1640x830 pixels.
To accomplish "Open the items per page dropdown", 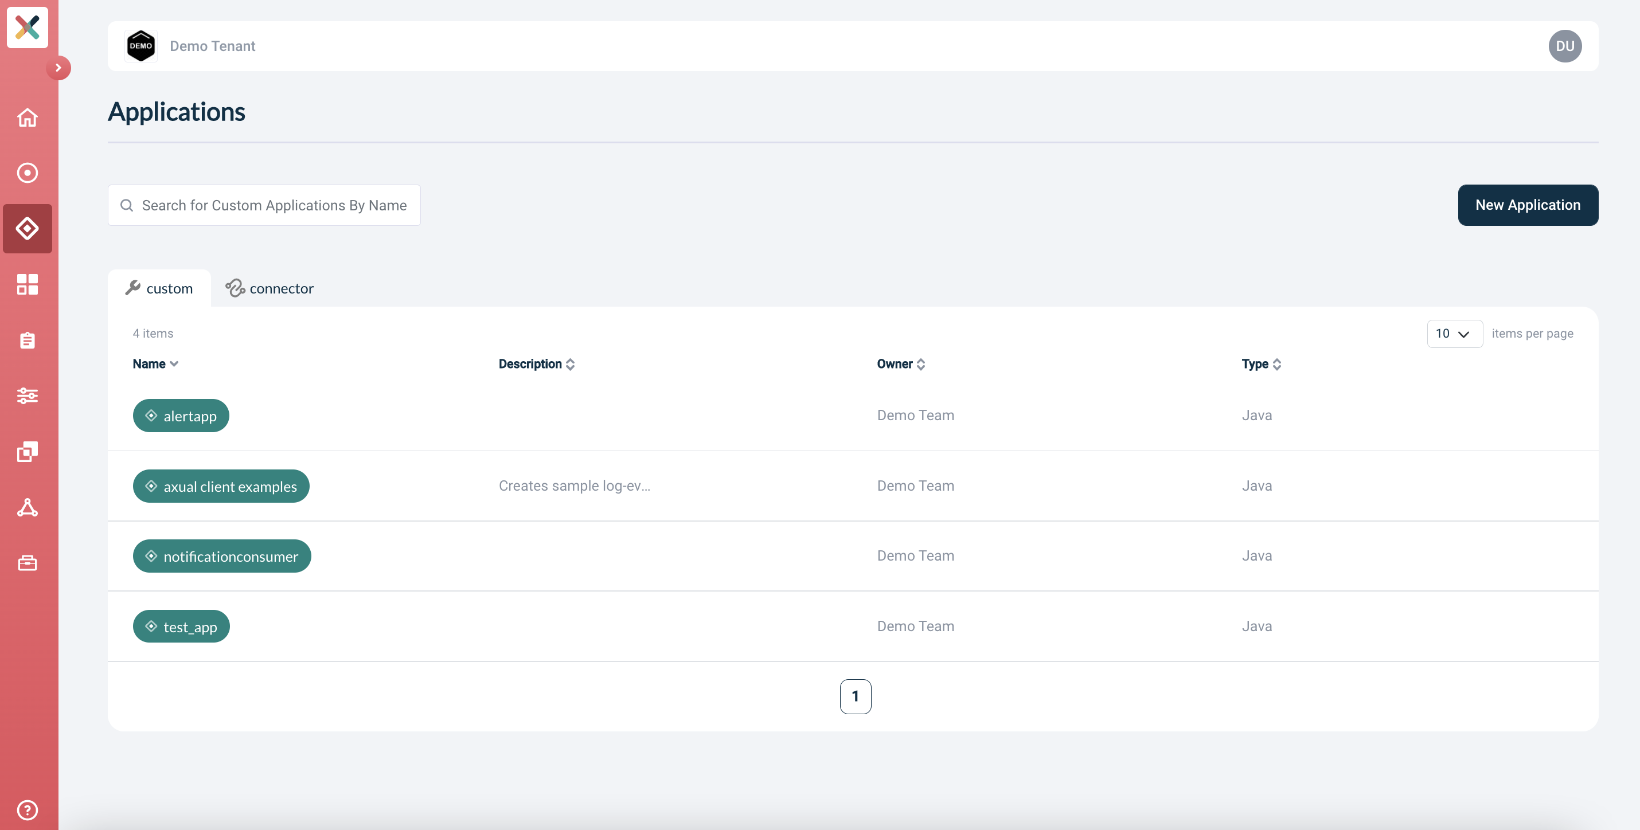I will (x=1455, y=334).
